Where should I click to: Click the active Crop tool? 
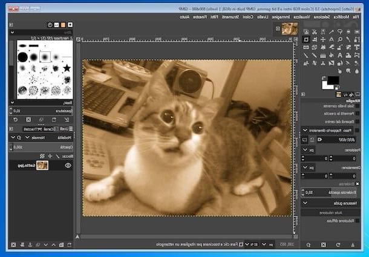coord(306,39)
